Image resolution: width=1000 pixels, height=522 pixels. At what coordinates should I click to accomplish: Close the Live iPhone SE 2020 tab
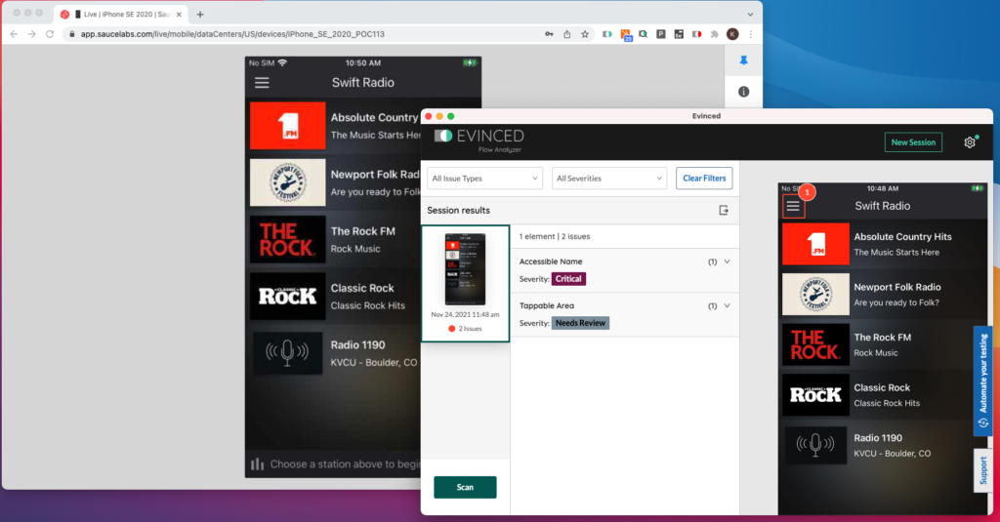coord(179,14)
